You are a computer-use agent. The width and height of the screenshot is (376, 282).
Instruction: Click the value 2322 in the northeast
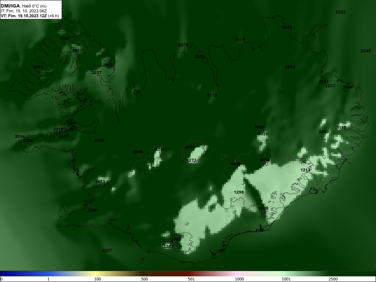(341, 12)
